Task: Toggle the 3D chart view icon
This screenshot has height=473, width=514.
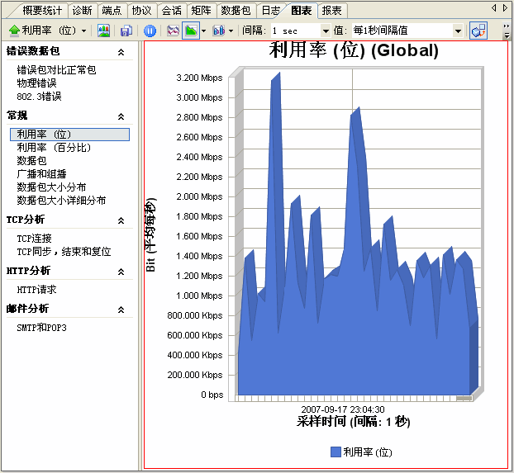Action: (478, 31)
